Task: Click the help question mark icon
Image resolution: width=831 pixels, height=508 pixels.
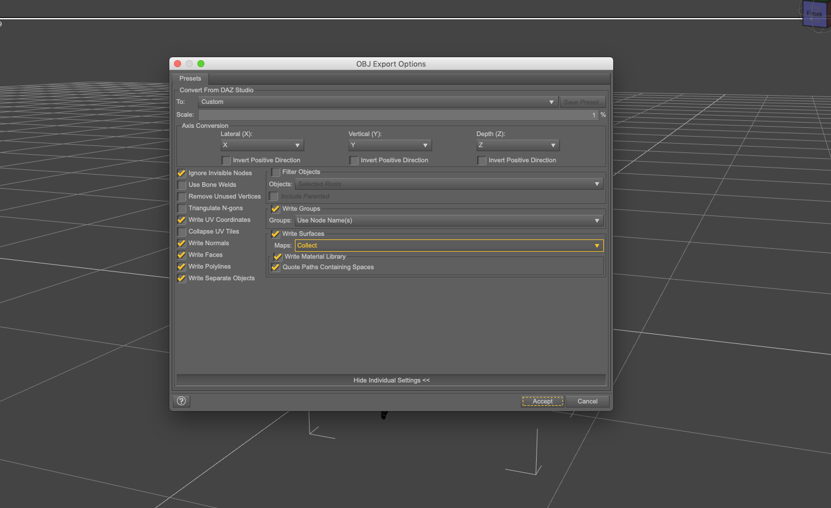Action: (x=182, y=401)
